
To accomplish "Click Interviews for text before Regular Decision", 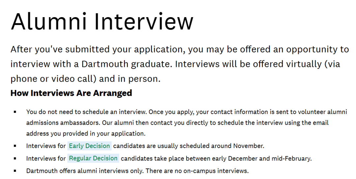I will [x=46, y=159].
